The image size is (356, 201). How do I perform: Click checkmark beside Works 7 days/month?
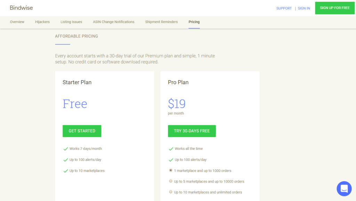66,149
